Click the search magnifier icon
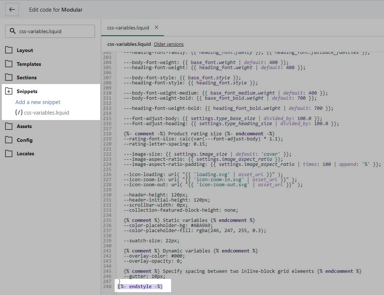384x295 pixels. click(x=12, y=31)
